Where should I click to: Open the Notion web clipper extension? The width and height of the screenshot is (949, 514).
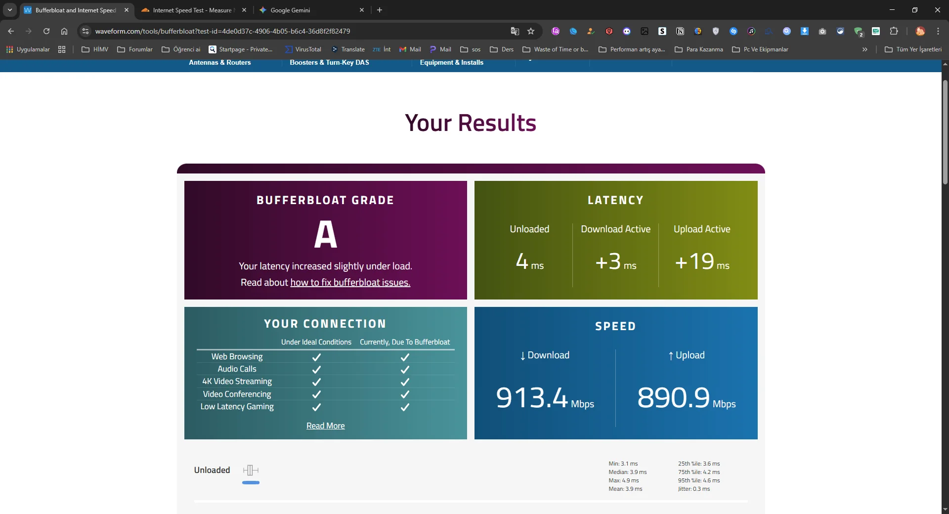(680, 31)
